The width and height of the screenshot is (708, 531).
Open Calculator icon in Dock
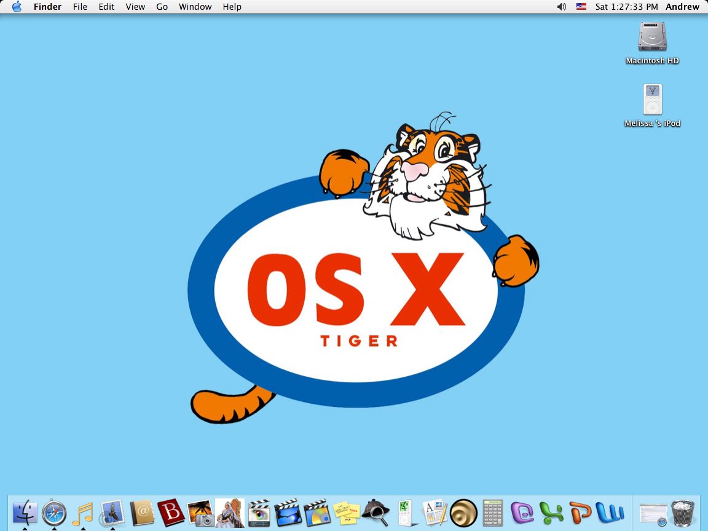[493, 513]
